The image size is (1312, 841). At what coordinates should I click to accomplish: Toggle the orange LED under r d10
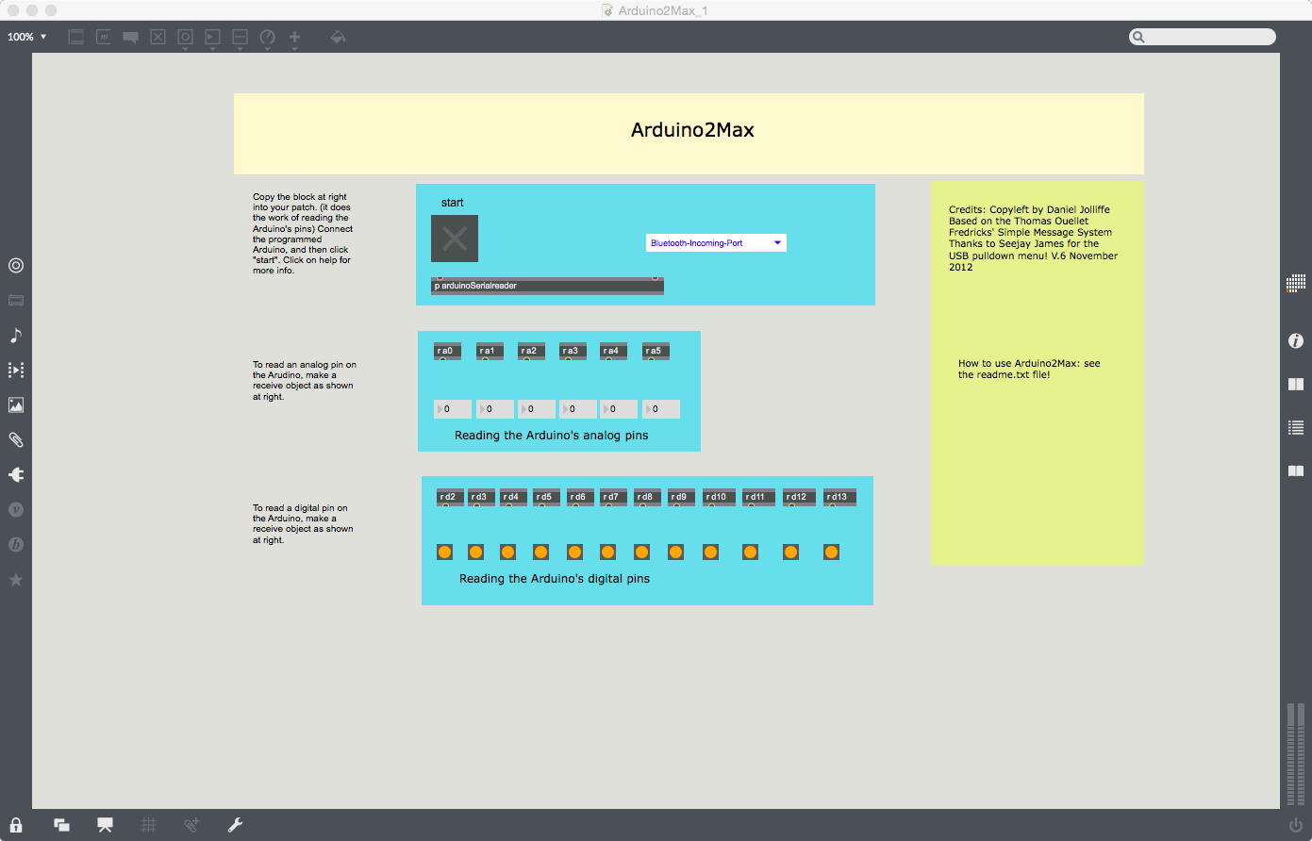tap(711, 552)
